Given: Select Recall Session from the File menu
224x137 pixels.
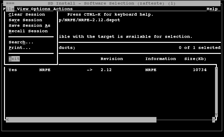Looking at the screenshot, I should pos(28,31).
